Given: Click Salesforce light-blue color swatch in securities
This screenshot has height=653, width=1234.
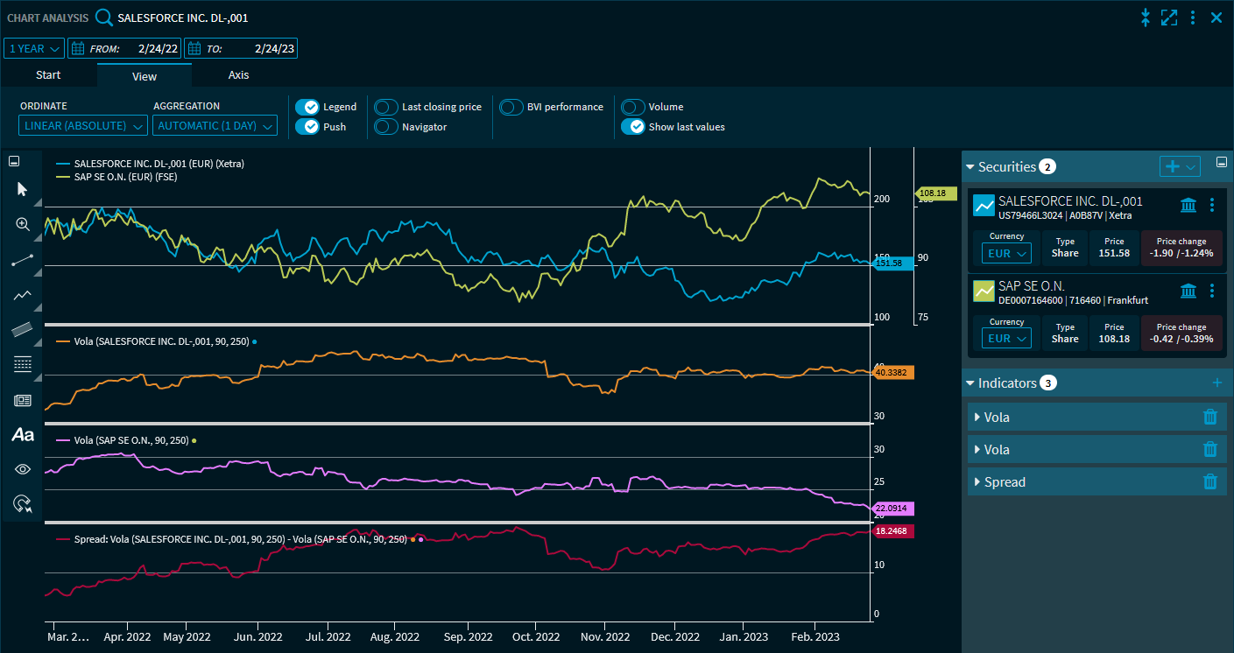Looking at the screenshot, I should (x=984, y=206).
